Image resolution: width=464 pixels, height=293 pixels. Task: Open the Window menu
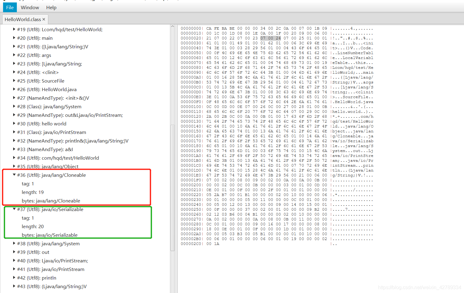pyautogui.click(x=30, y=7)
